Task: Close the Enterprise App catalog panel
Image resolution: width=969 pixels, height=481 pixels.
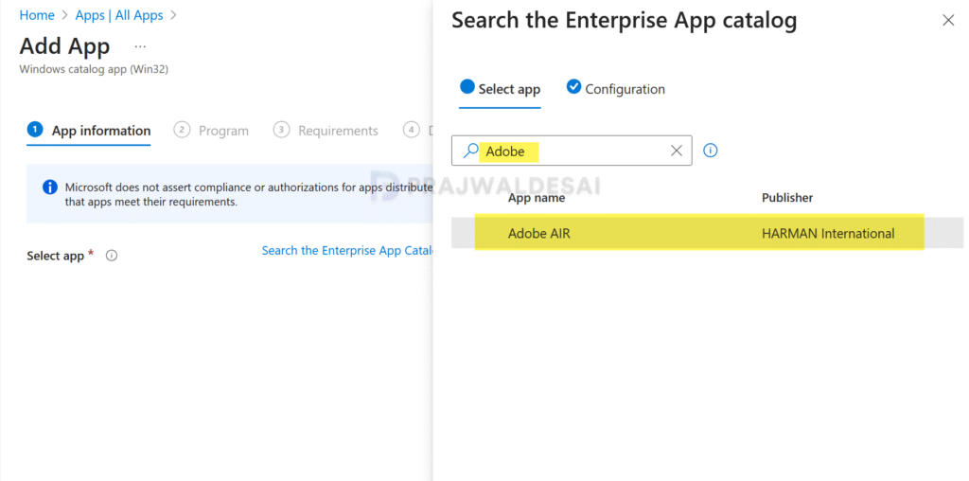Action: [x=948, y=21]
